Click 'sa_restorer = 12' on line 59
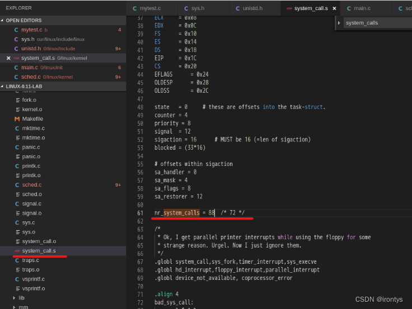Screen dimensions: 412x309 click(x=179, y=197)
